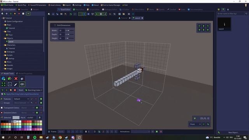Open Sound FX Generator
The height and width of the screenshot is (140, 249).
(x=37, y=5)
